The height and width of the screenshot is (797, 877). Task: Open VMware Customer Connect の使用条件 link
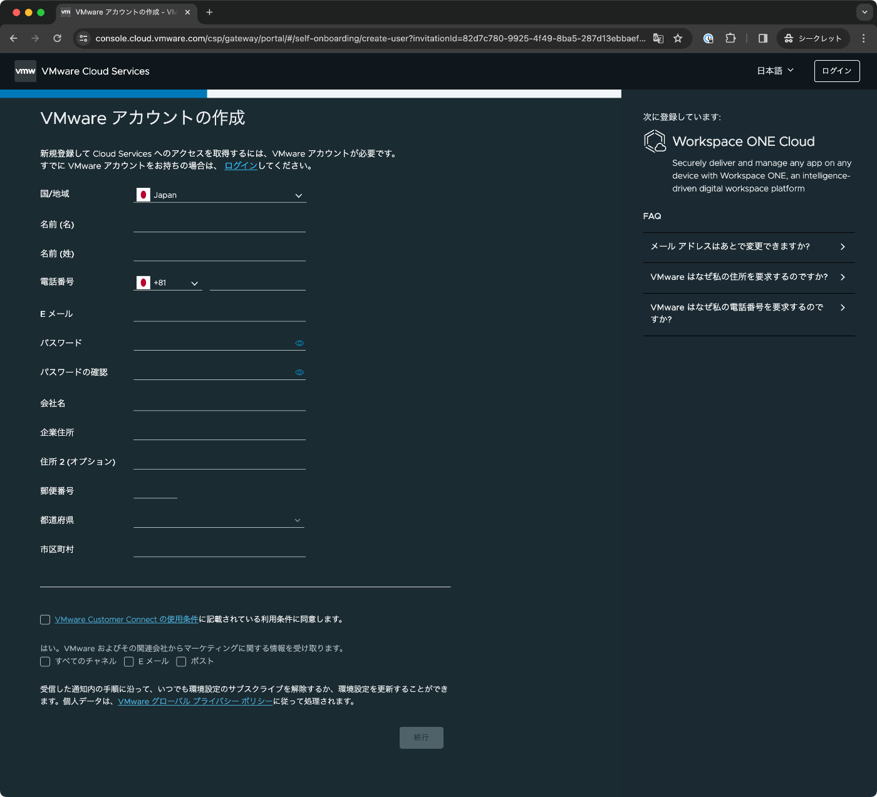127,620
